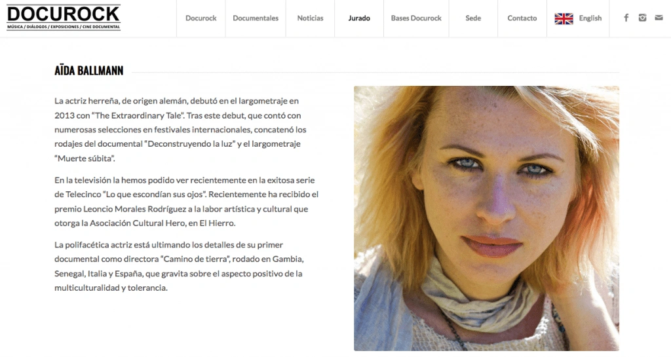Click the portrait photo of Aïda Ballmann
671x357 pixels.
pyautogui.click(x=486, y=219)
